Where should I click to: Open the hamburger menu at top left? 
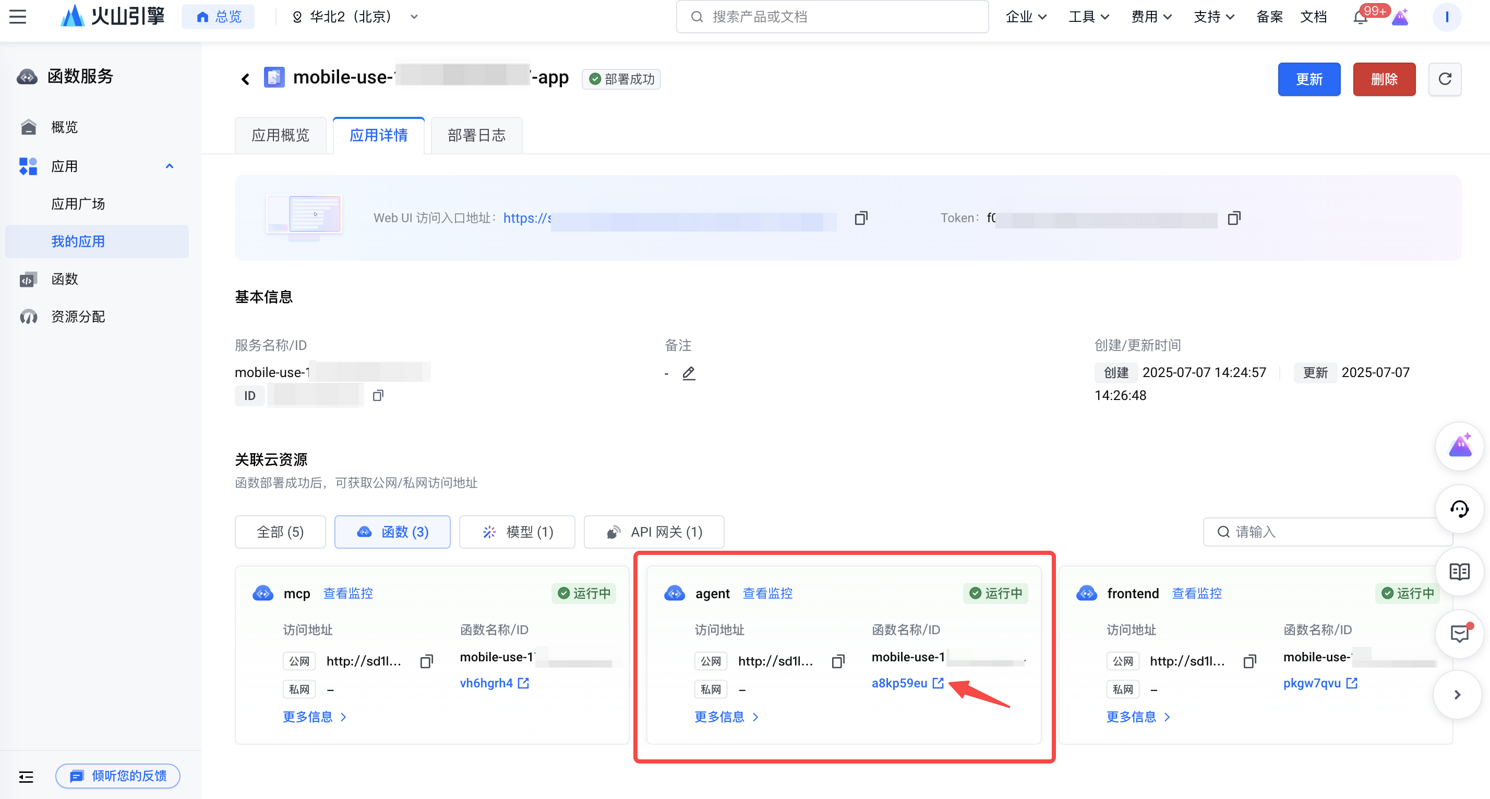(x=18, y=17)
